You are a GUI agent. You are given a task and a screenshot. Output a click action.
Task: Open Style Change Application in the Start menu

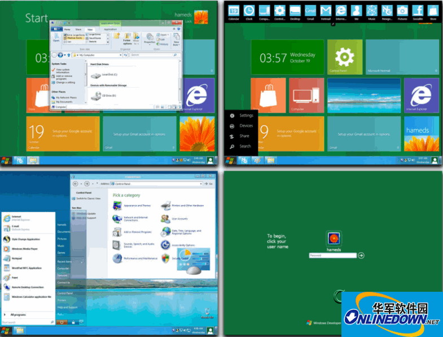pyautogui.click(x=21, y=239)
